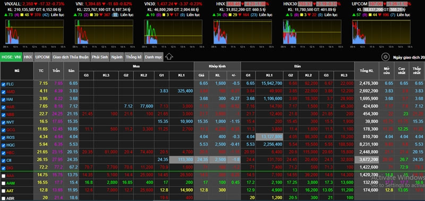
Task: Uncheck the AMD stock checkbox
Action: click(x=4, y=91)
